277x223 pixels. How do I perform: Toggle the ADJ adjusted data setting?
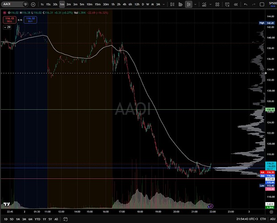pyautogui.click(x=273, y=219)
